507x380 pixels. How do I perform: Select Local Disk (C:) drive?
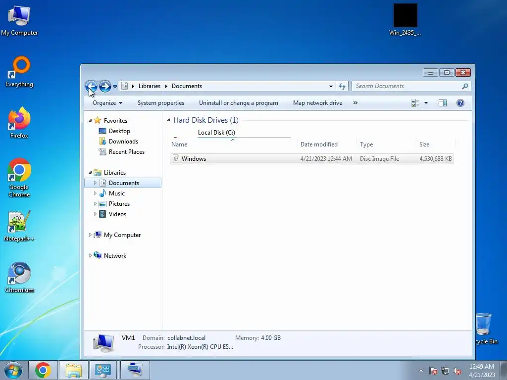coord(216,133)
